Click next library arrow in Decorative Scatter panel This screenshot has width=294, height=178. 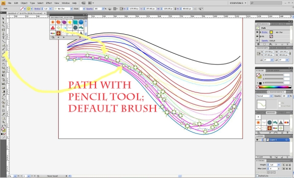pos(64,38)
